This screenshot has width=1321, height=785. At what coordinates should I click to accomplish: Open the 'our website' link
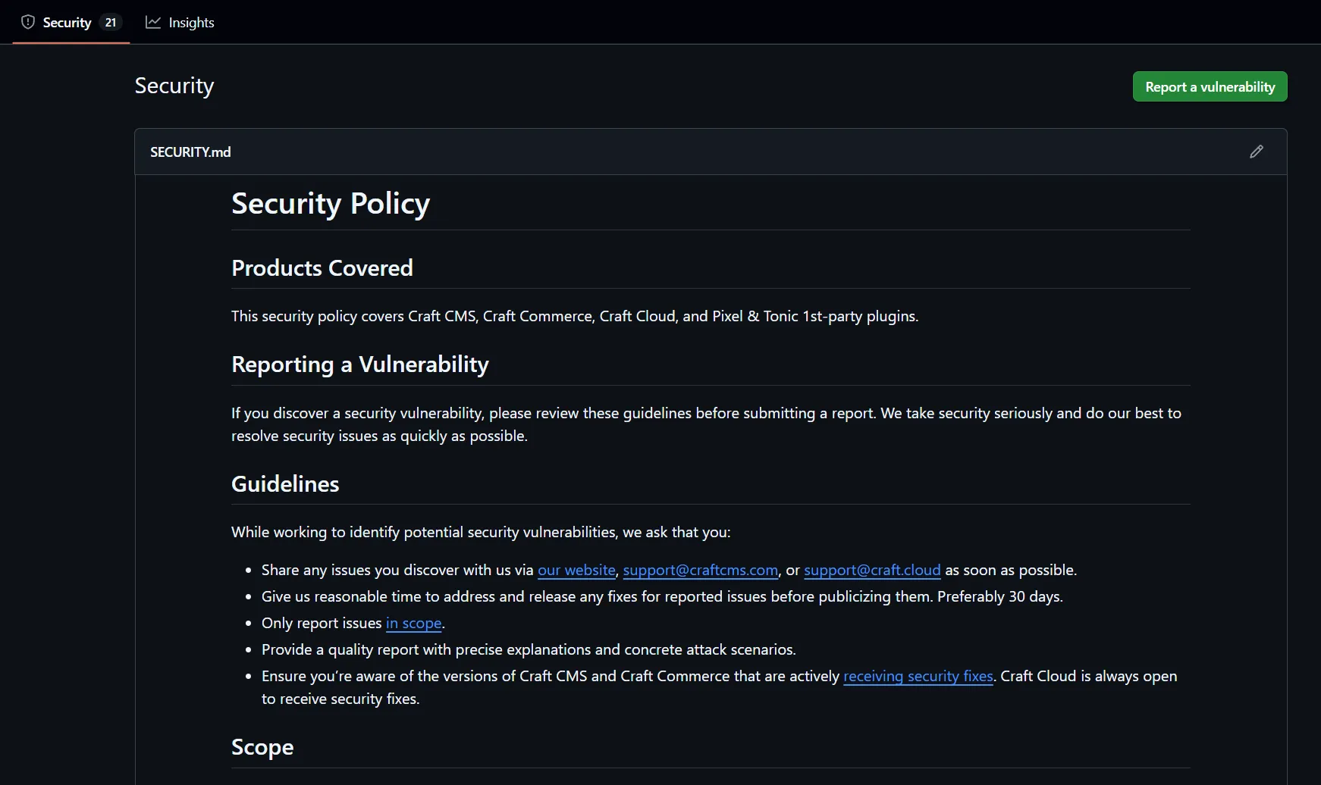576,570
